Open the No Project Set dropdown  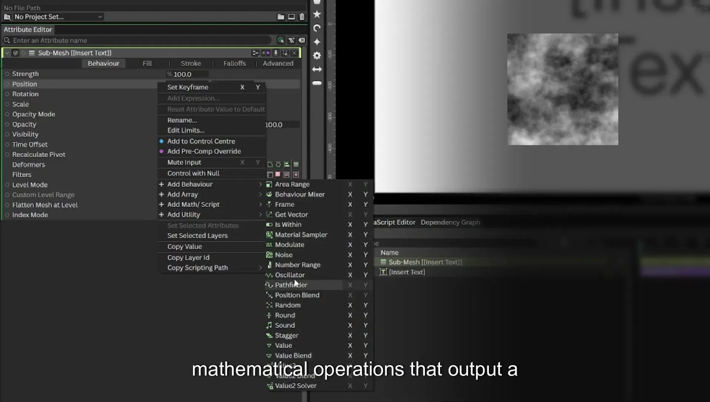coord(58,17)
